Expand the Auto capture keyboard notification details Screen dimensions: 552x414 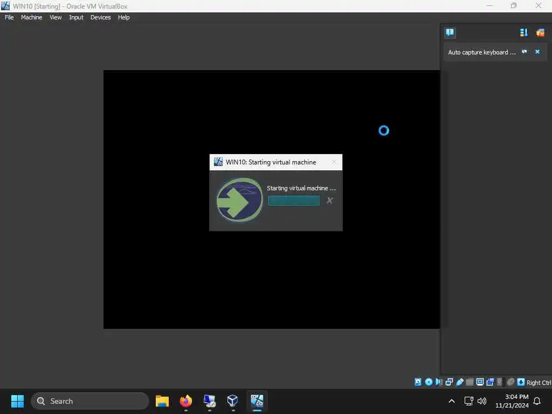click(x=524, y=52)
